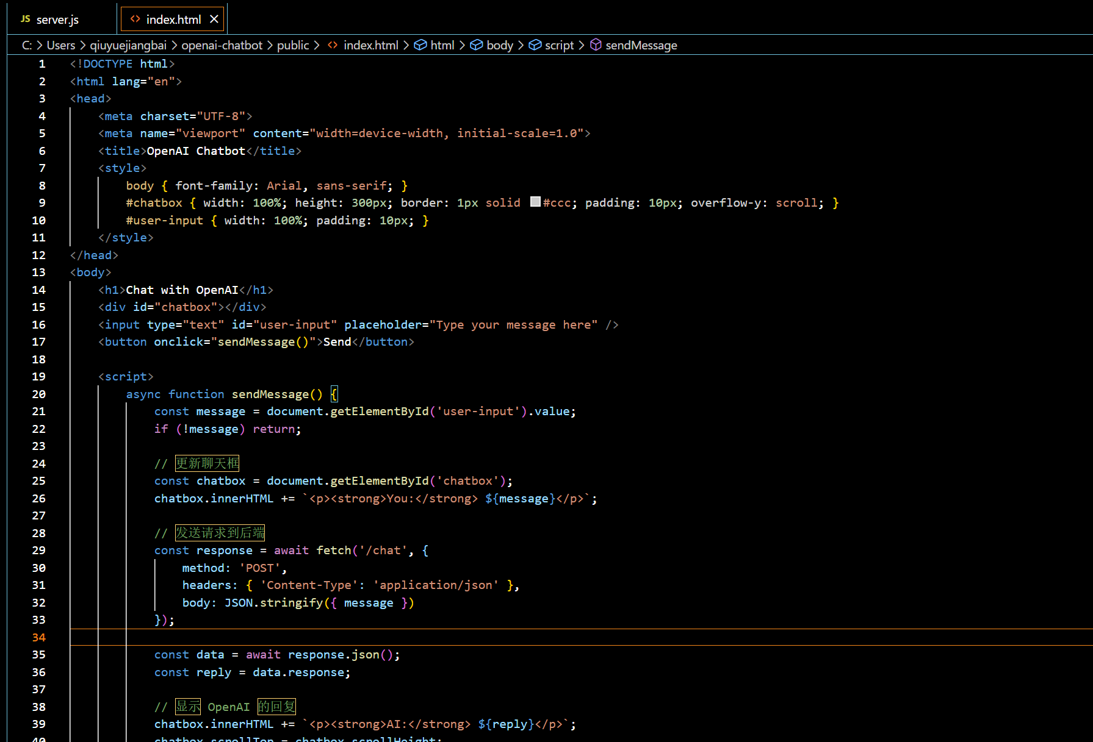Click the comment '更新聊天框' on line 24
Screen dimensions: 1093x742
[207, 463]
